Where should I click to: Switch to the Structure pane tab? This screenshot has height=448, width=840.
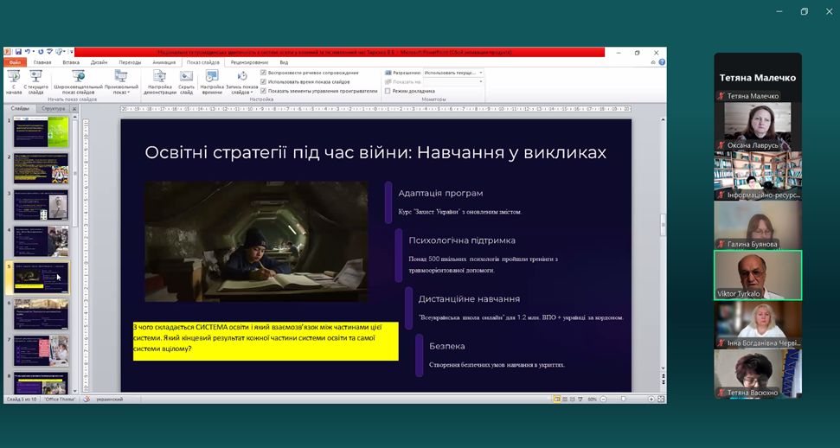point(53,109)
